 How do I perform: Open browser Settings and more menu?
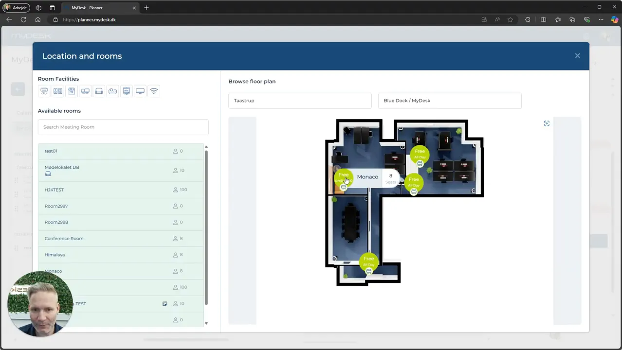[601, 19]
